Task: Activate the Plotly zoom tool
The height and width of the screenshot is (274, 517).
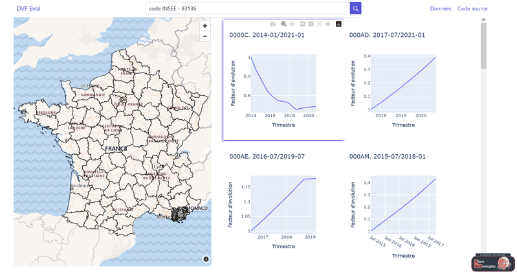Action: click(283, 24)
